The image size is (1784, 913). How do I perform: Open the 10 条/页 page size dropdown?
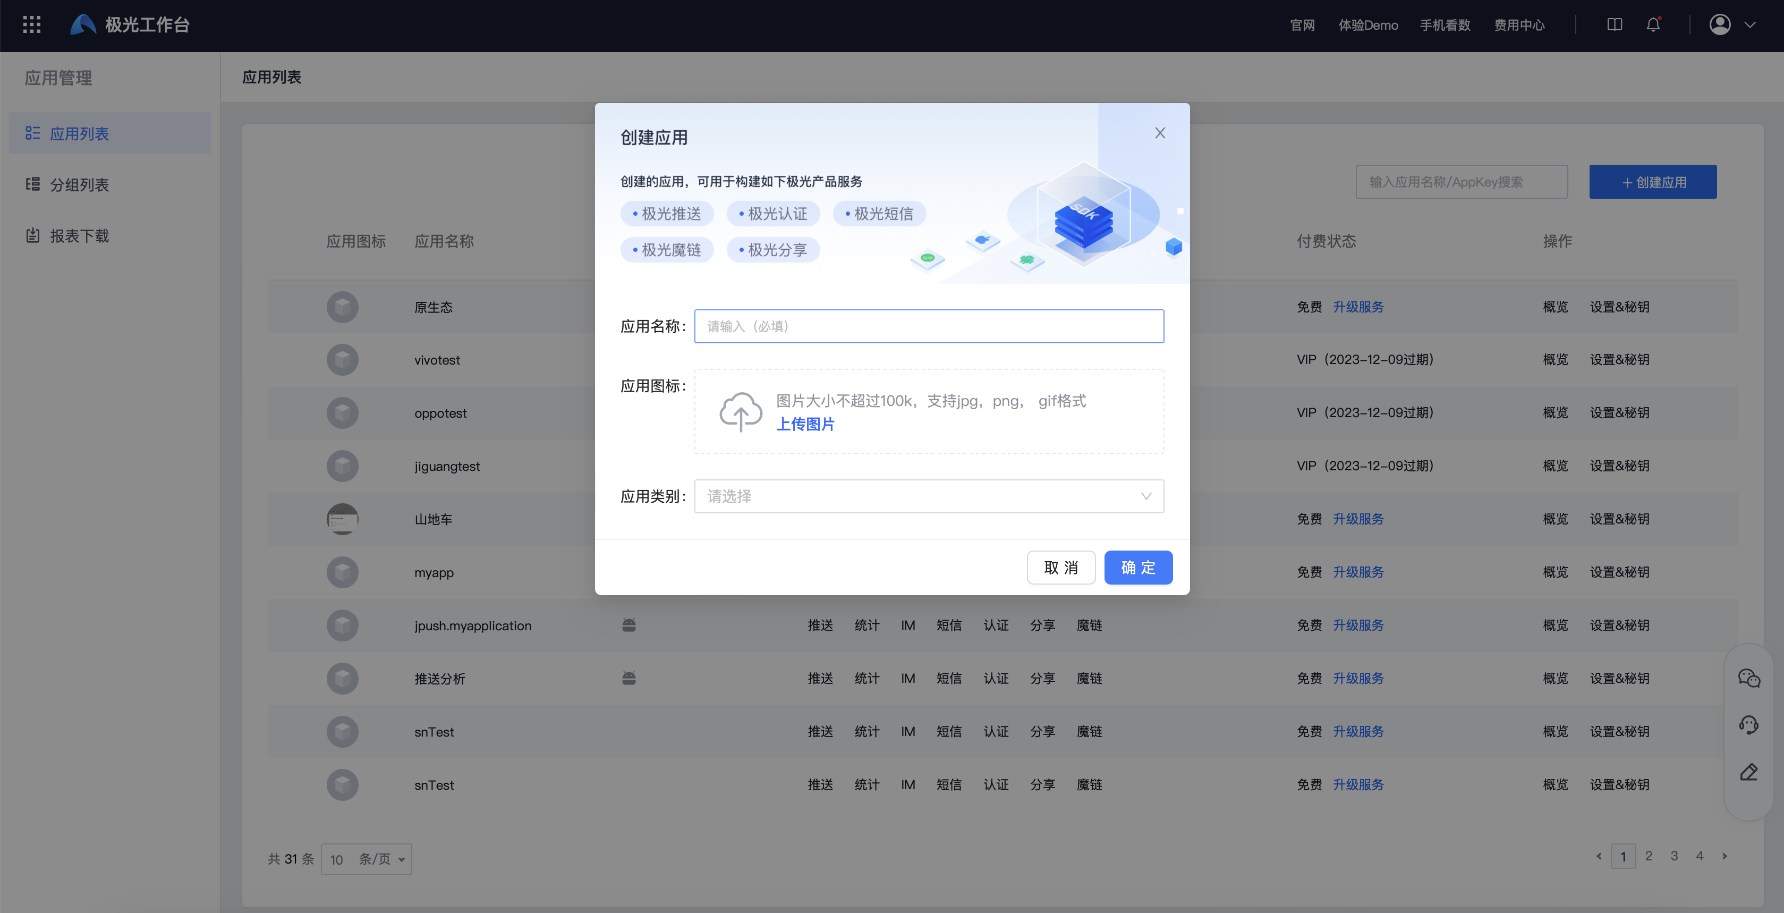[x=367, y=859]
